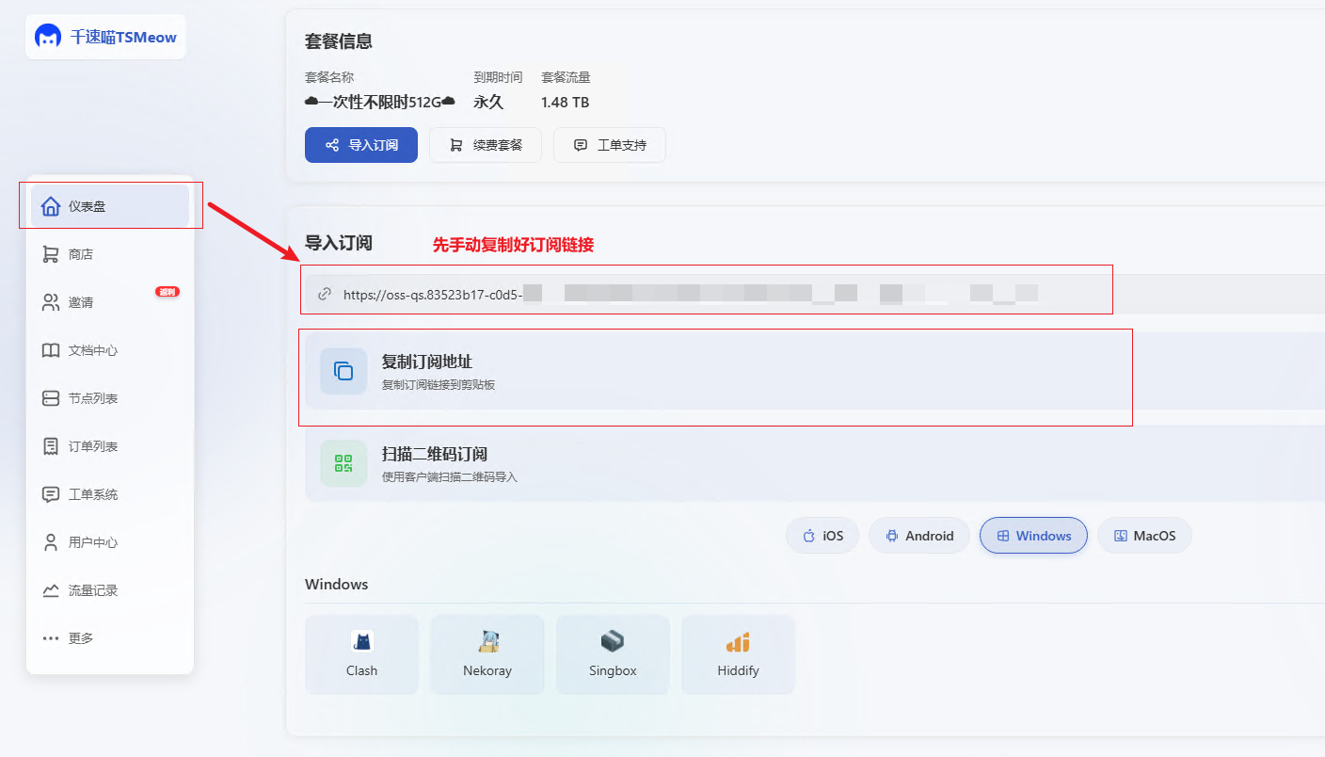Click the TSMeow cat logo
This screenshot has width=1325, height=757.
(48, 37)
